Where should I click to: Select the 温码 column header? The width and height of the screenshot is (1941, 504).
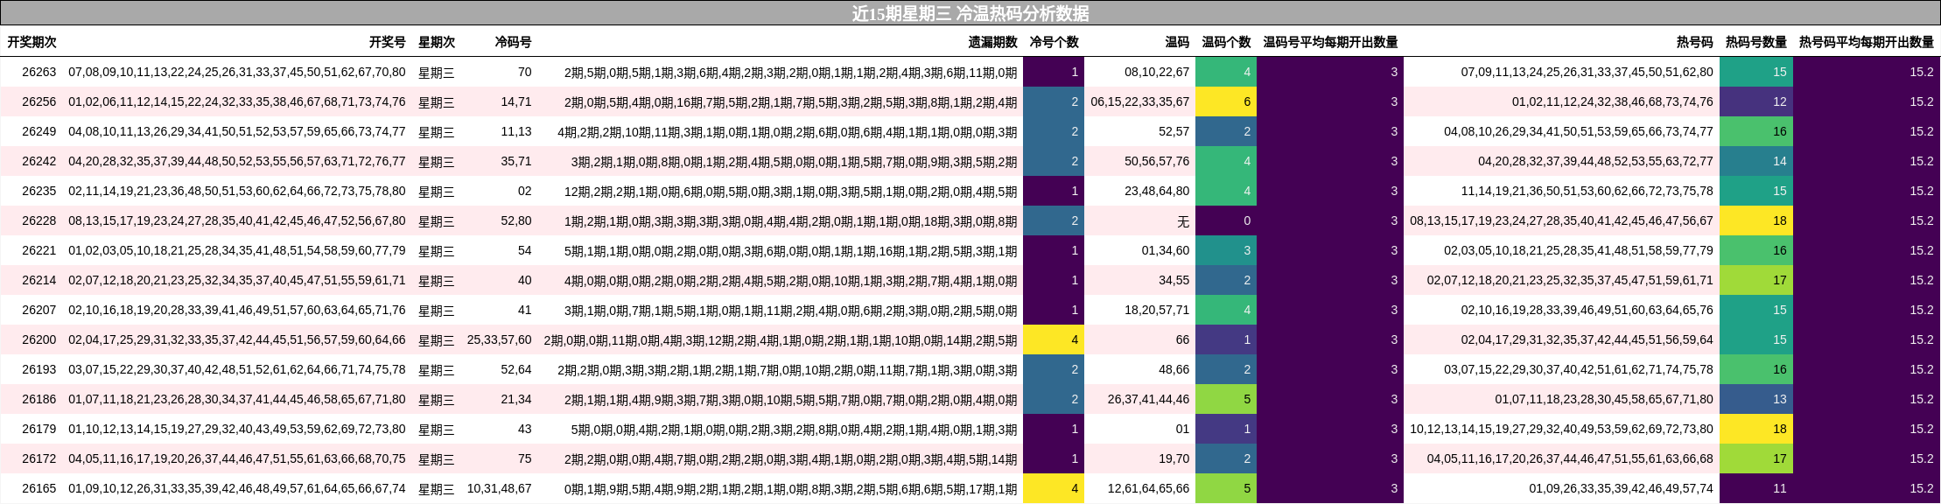[1177, 42]
